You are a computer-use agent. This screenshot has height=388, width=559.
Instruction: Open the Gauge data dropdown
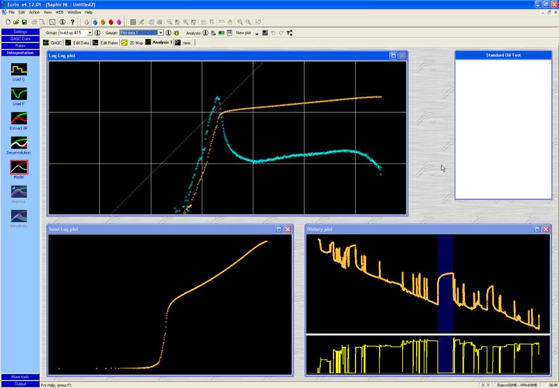coord(161,33)
